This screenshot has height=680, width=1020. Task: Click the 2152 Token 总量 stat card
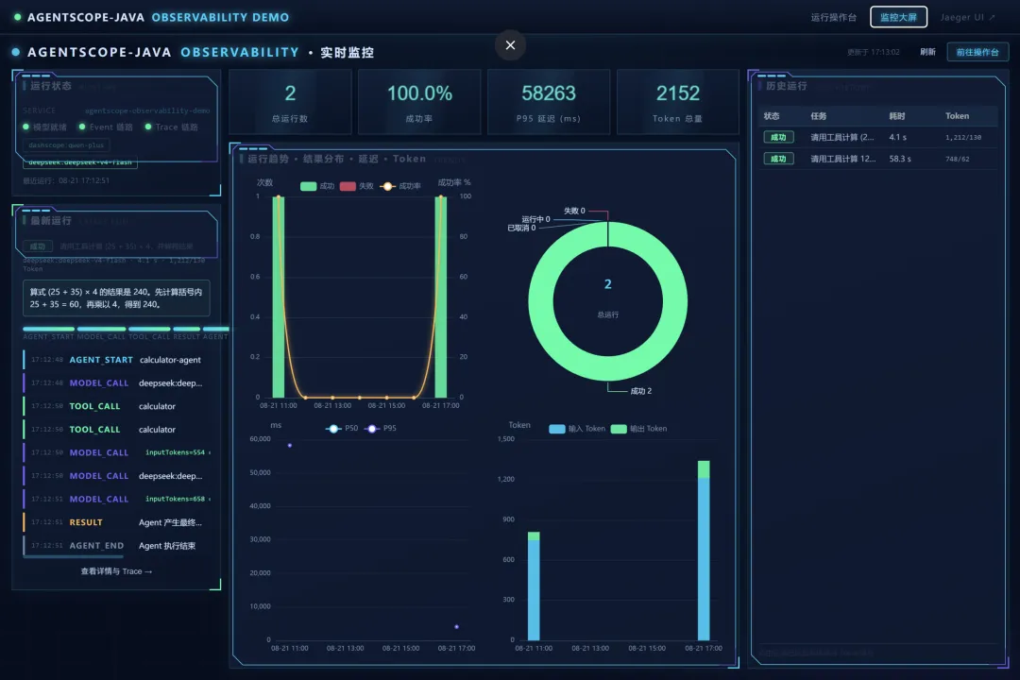click(678, 102)
